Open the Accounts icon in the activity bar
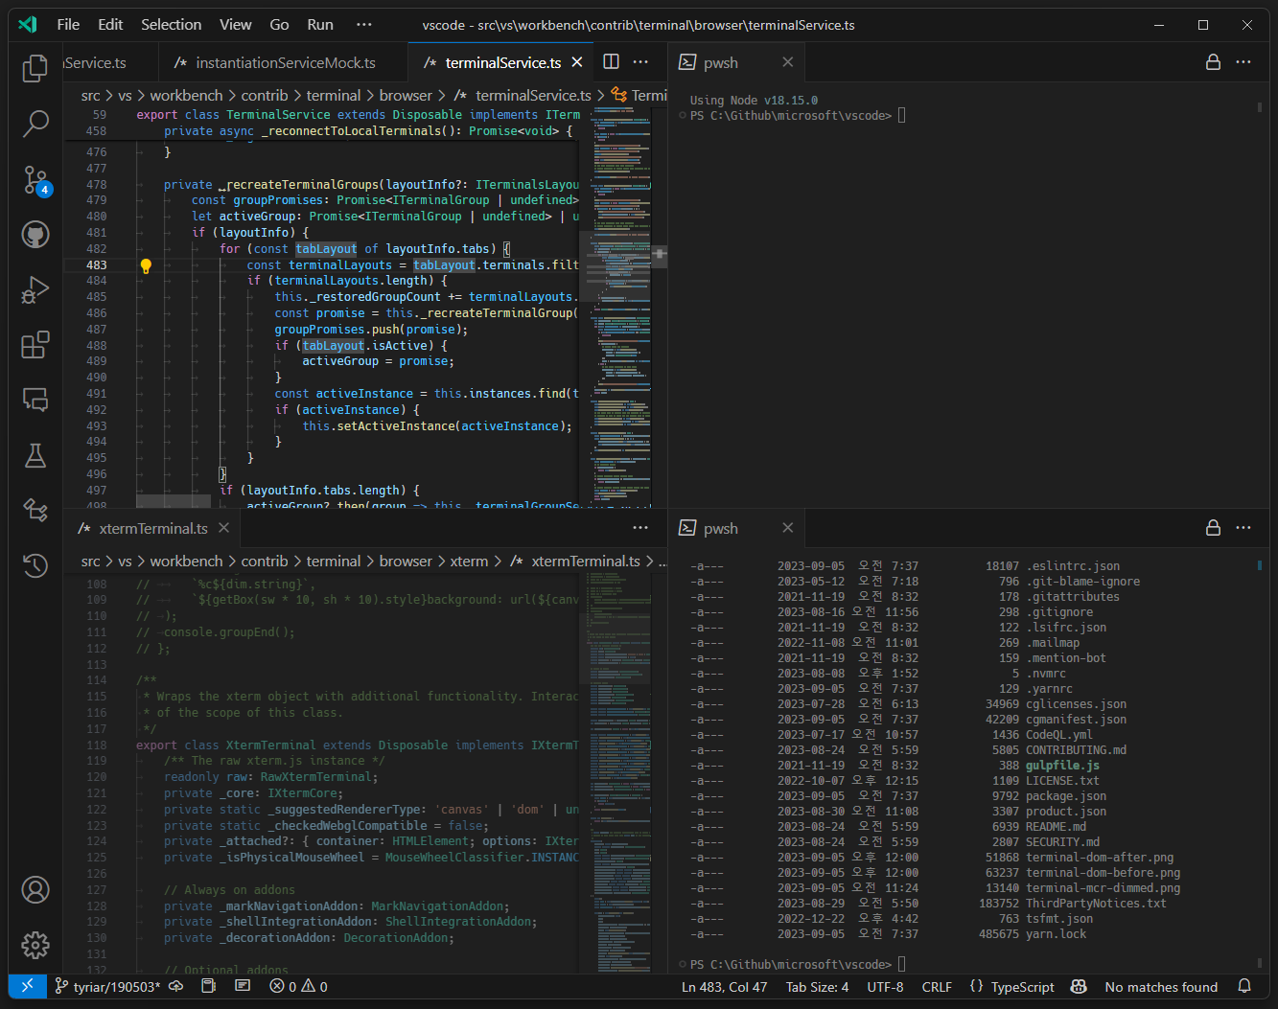Viewport: 1278px width, 1009px height. pyautogui.click(x=35, y=890)
